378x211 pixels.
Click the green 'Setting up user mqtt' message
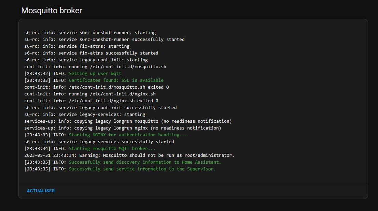[x=95, y=74]
